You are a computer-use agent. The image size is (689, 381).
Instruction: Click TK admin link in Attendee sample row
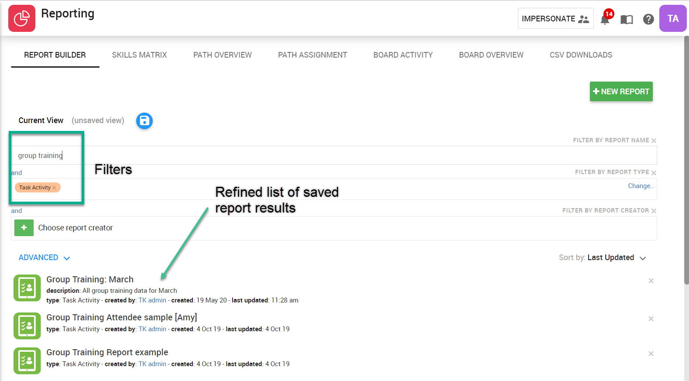(152, 329)
